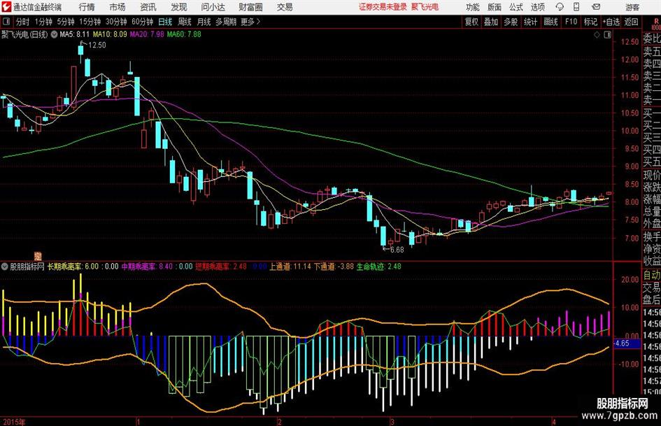Add stock with +自选 button
Viewport: 661px width, 426px height.
coord(611,22)
